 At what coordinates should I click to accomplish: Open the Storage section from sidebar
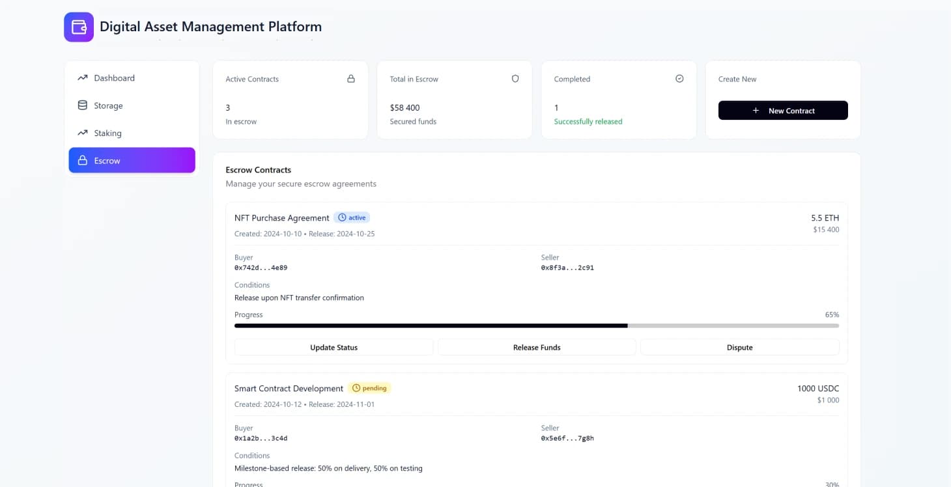82,105
